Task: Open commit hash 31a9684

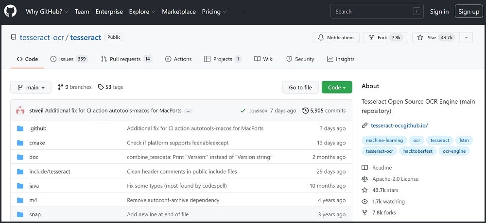Action: 258,111
